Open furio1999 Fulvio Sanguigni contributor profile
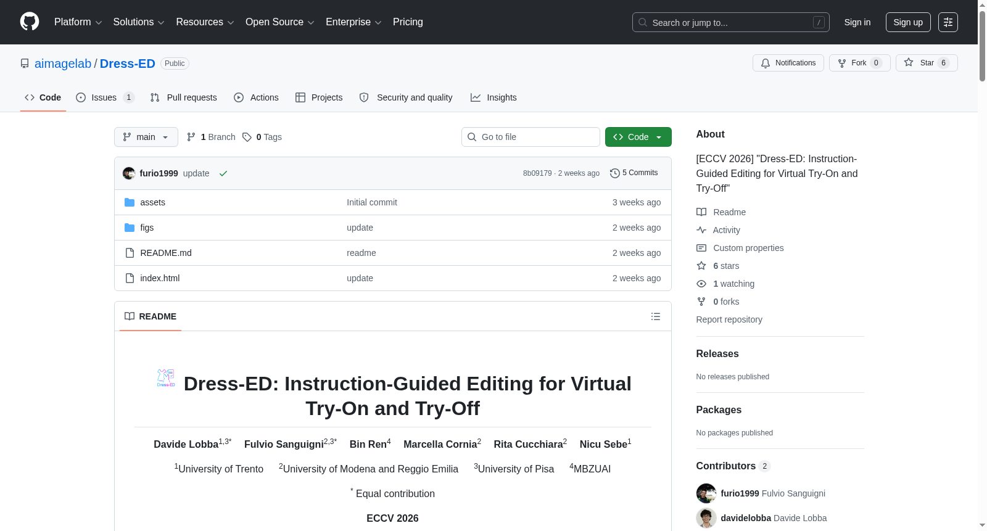Image resolution: width=987 pixels, height=531 pixels. pos(773,493)
